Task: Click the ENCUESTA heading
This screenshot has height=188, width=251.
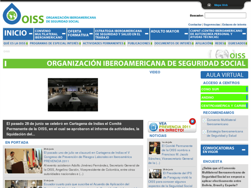Action: tap(213, 161)
